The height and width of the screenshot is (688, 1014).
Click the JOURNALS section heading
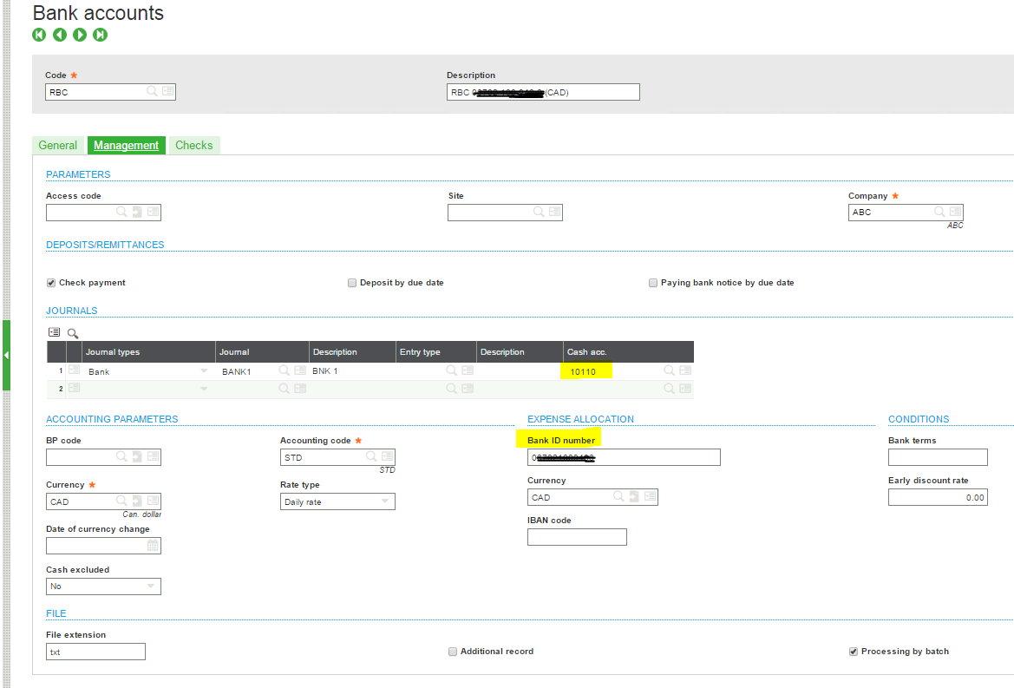72,311
